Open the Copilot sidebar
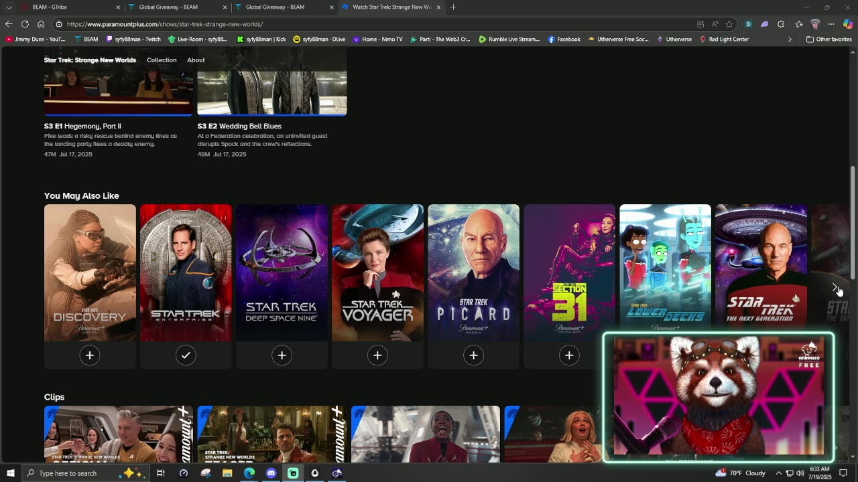This screenshot has width=858, height=482. click(x=848, y=24)
